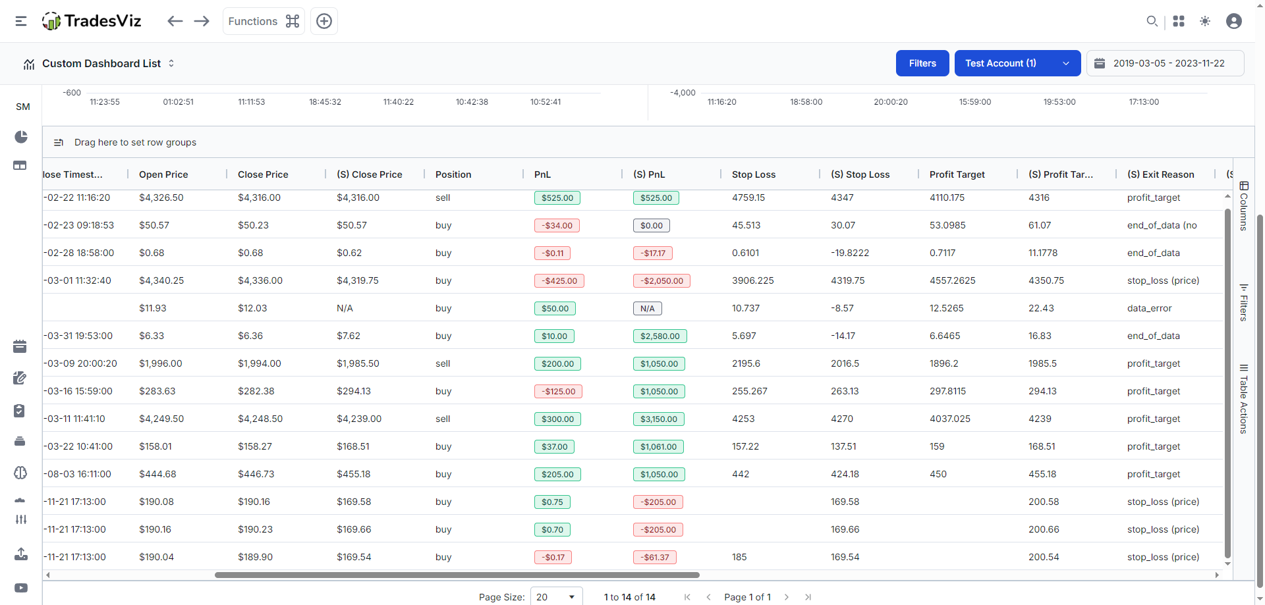Open the Columns side panel tab
Viewport: 1265px width, 605px height.
point(1243,206)
